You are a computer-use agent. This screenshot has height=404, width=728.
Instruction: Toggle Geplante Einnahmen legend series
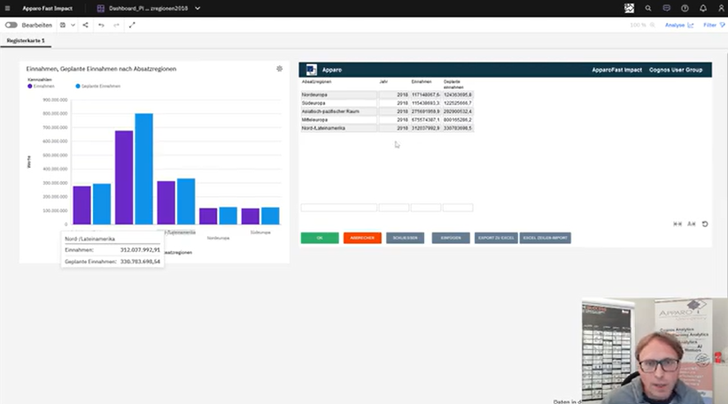(x=97, y=87)
